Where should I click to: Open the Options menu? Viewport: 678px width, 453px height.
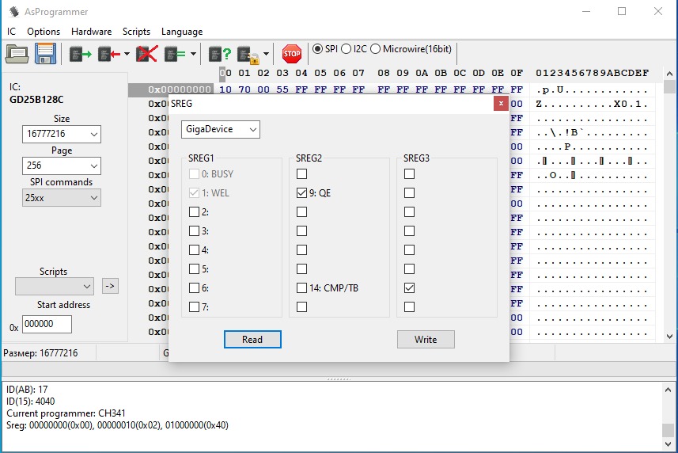(x=44, y=32)
